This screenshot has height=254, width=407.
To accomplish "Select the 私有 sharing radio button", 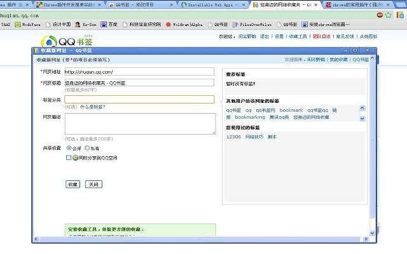I will coord(87,148).
